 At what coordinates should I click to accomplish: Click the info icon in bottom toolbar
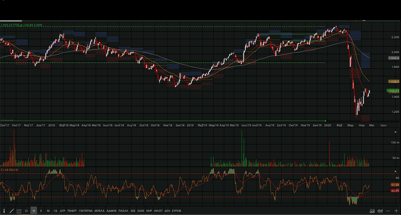pos(4,211)
